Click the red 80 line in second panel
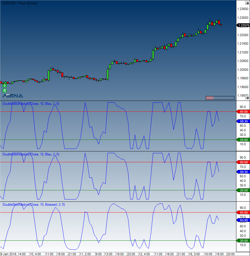 (114, 162)
